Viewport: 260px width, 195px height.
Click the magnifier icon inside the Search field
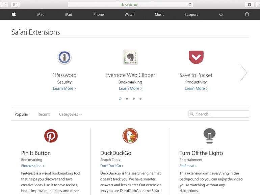point(192,114)
